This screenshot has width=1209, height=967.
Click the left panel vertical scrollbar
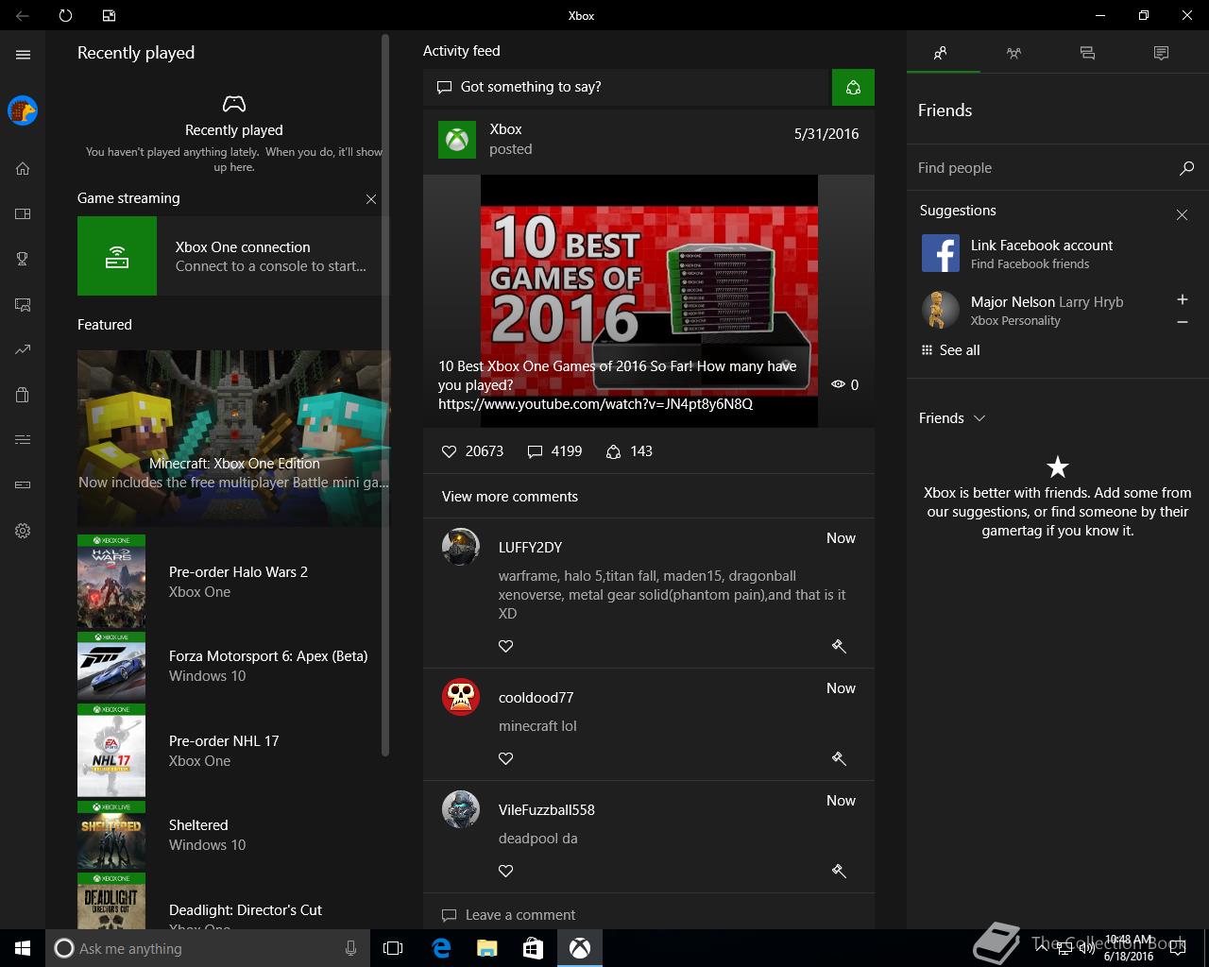[385, 395]
